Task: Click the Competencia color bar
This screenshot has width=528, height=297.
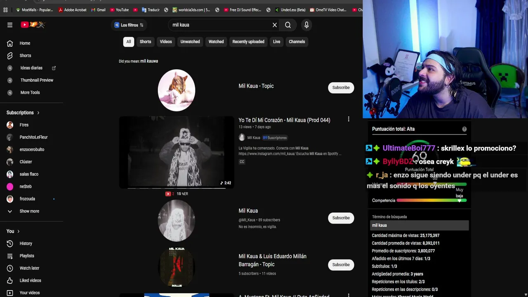Action: pos(431,200)
